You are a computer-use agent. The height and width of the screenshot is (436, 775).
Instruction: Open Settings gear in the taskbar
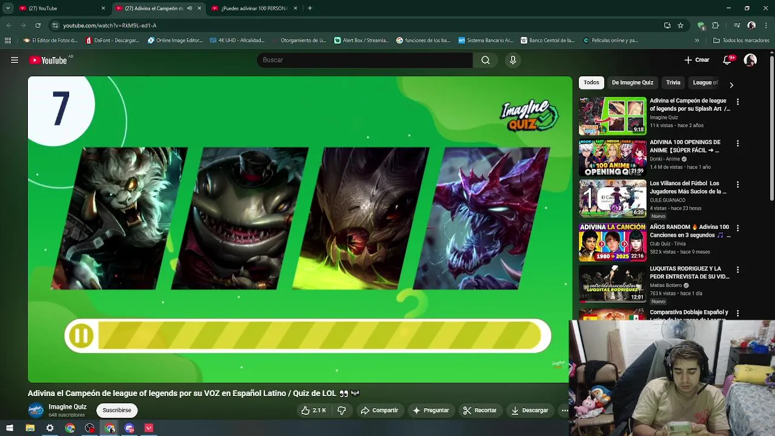[x=50, y=428]
